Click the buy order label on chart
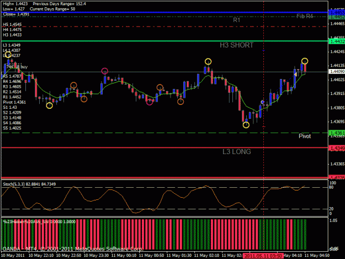This screenshot has height=259, width=345. coord(17,67)
